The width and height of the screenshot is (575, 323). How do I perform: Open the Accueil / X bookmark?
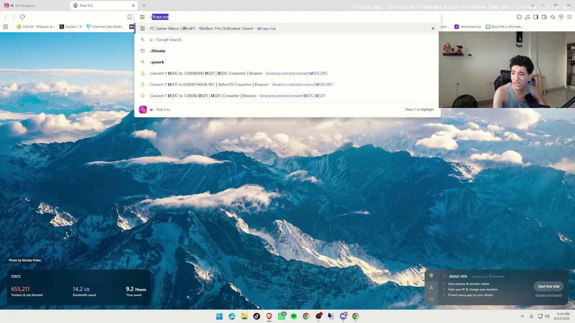[71, 26]
